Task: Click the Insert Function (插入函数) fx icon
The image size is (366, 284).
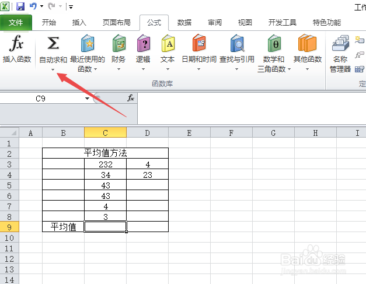Action: tap(16, 43)
